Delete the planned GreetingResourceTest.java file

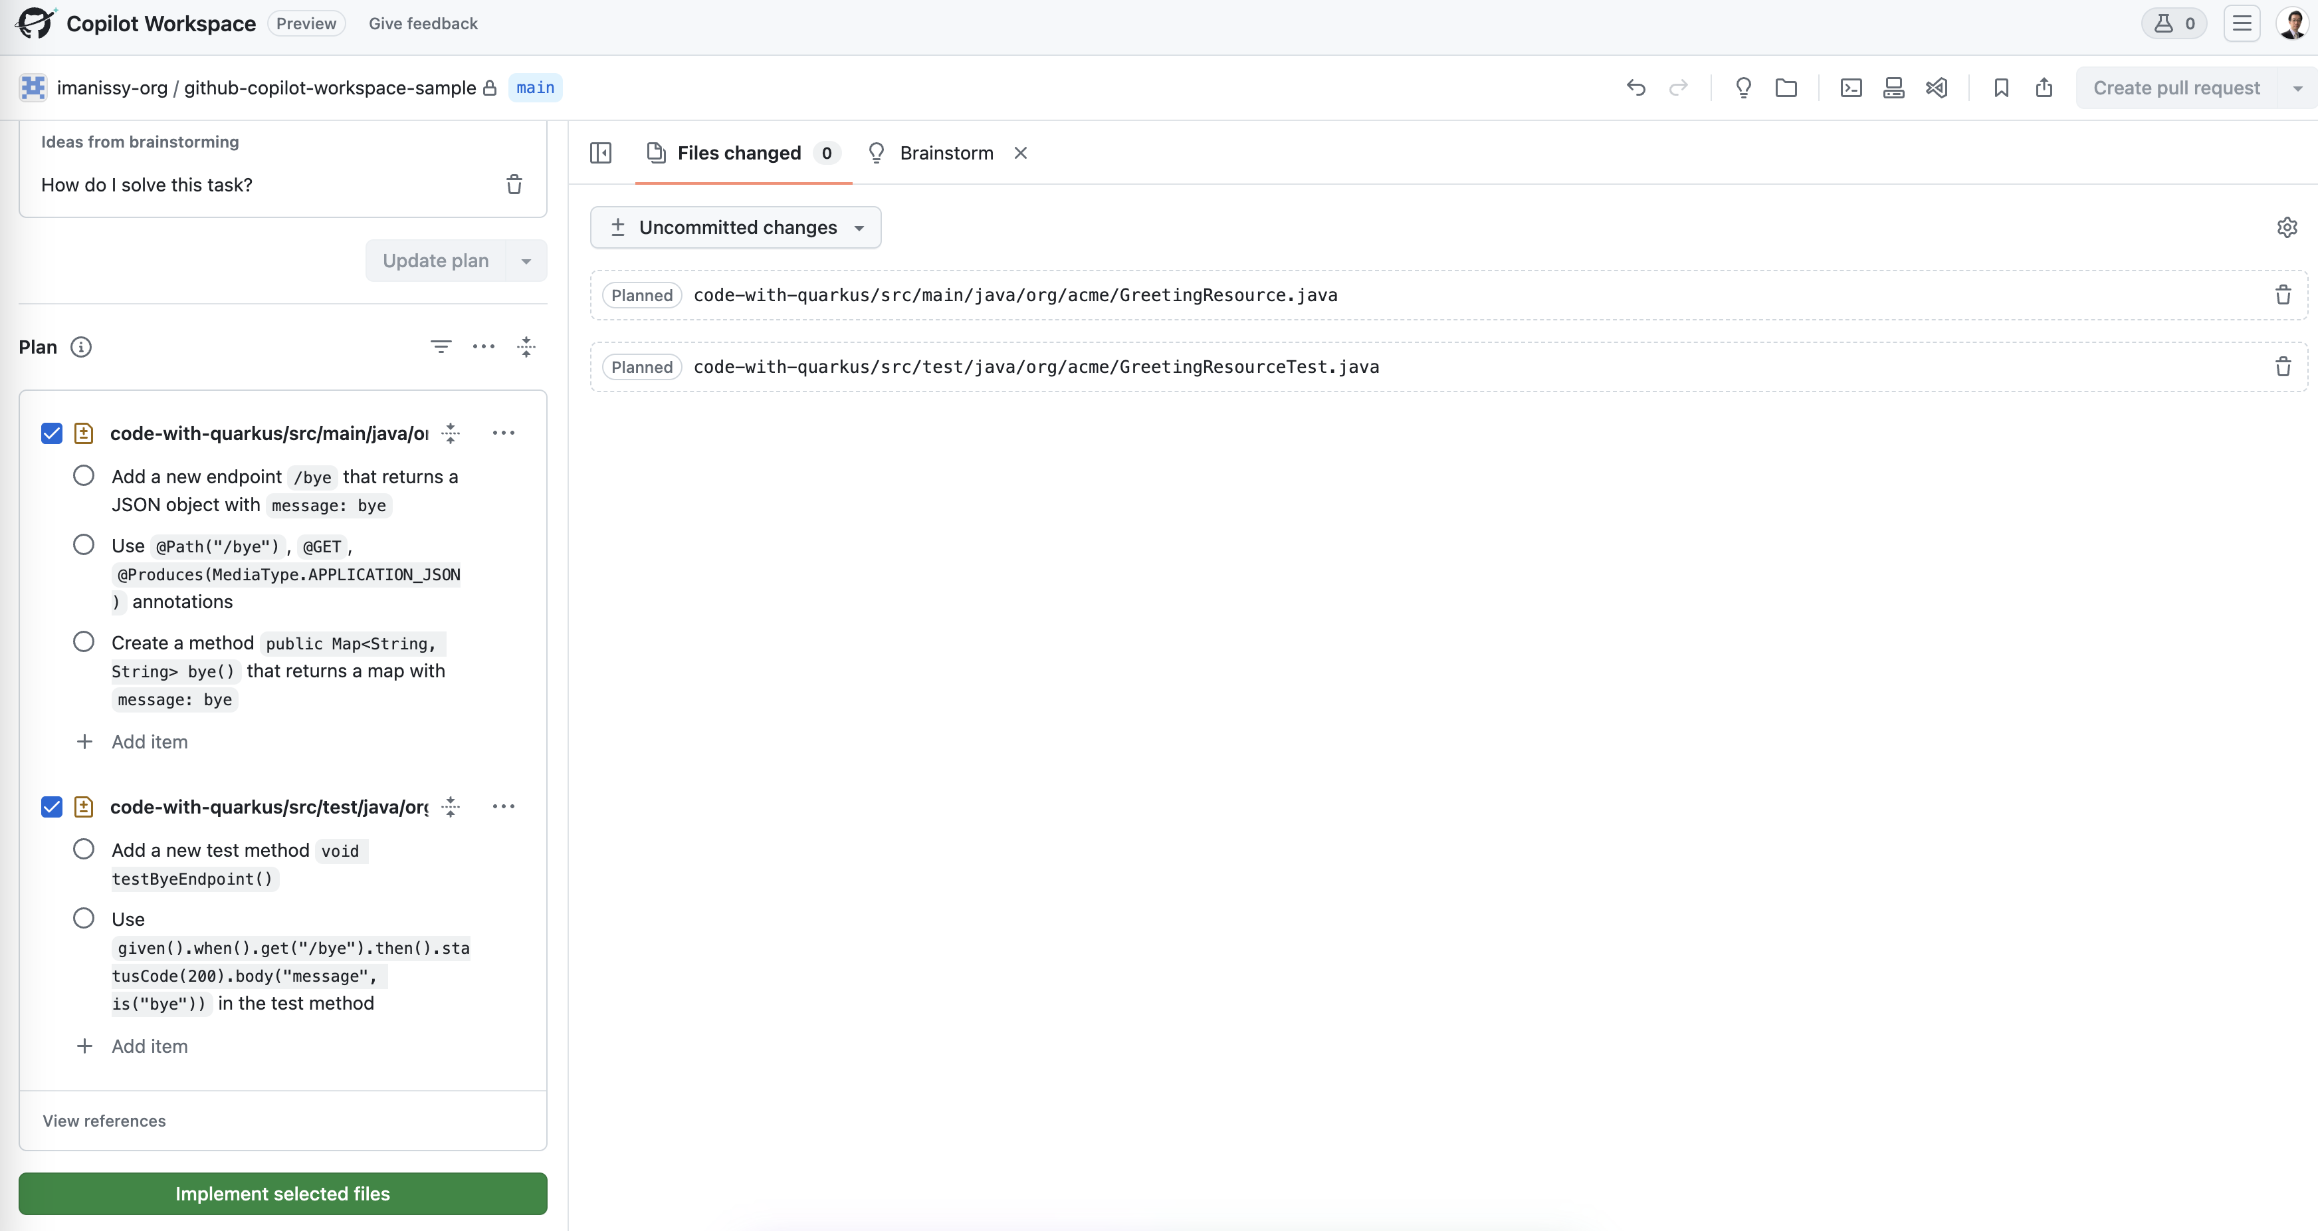pos(2283,366)
